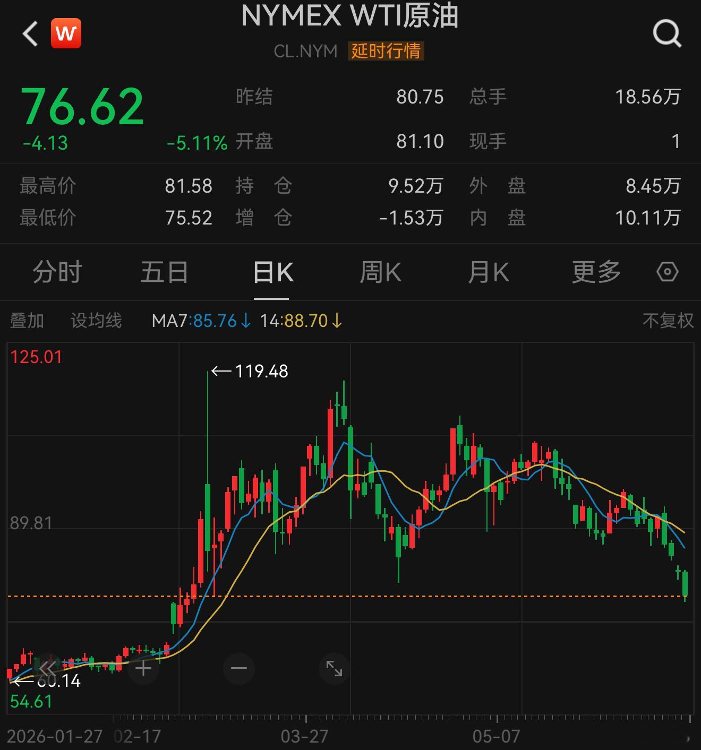Switch to 分时 intraday tab

point(57,272)
